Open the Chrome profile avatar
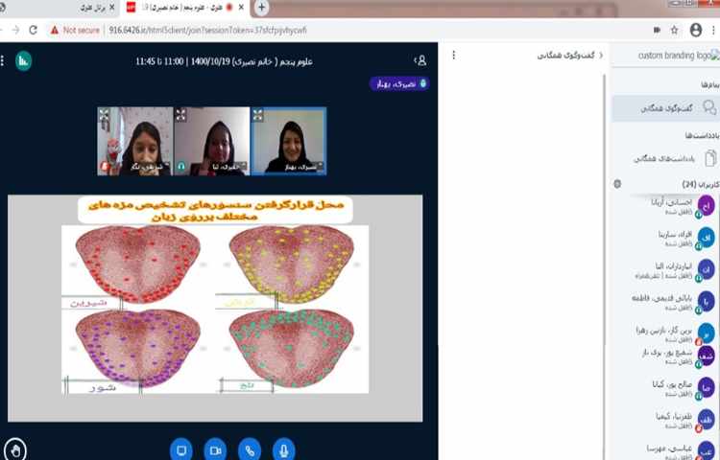 696,31
